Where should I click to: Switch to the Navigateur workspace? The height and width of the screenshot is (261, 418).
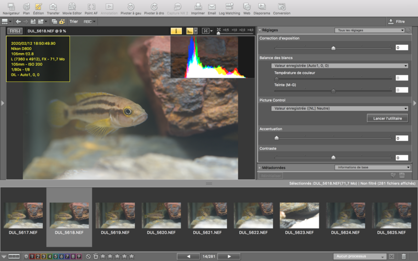11,8
